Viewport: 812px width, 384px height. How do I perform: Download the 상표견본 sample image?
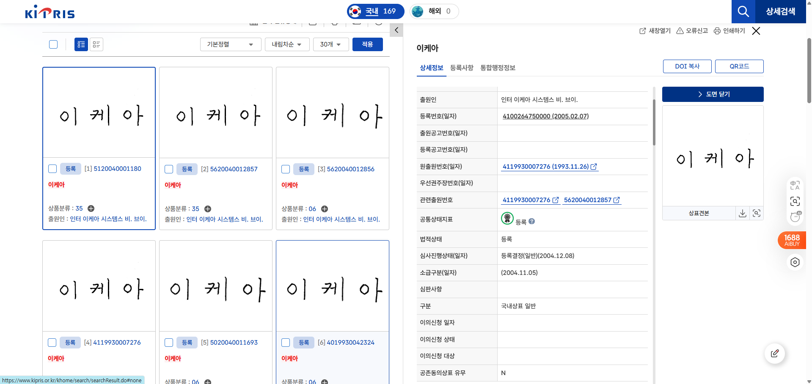pyautogui.click(x=743, y=213)
